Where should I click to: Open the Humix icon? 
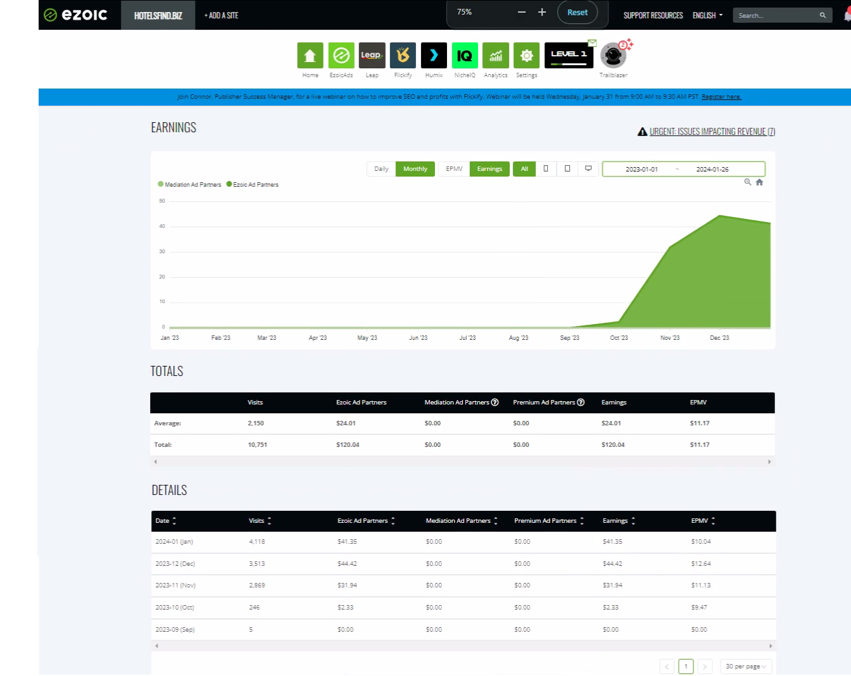[x=434, y=56]
